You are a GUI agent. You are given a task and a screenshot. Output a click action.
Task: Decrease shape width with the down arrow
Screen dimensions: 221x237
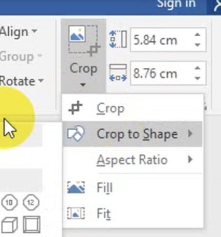pyautogui.click(x=197, y=78)
